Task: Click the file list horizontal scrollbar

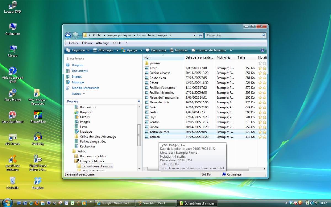Action: point(198,169)
